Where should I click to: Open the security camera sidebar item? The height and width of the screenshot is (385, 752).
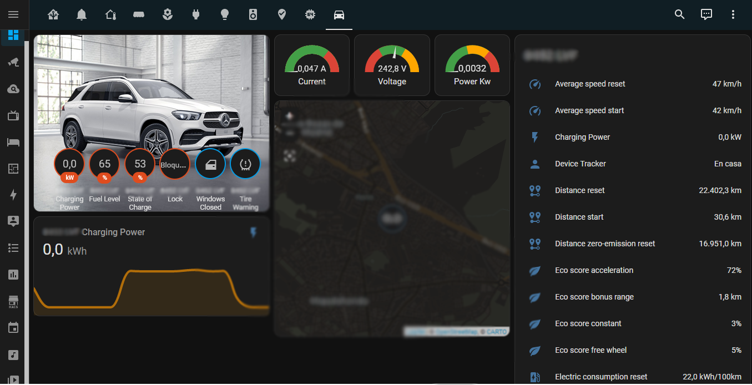tap(13, 62)
